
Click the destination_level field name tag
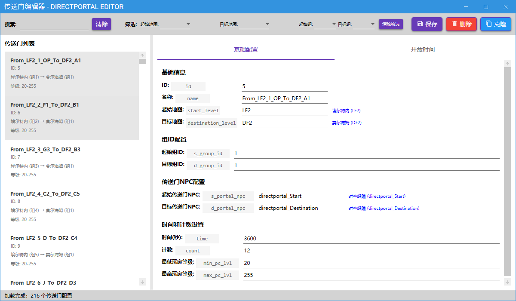click(x=212, y=123)
